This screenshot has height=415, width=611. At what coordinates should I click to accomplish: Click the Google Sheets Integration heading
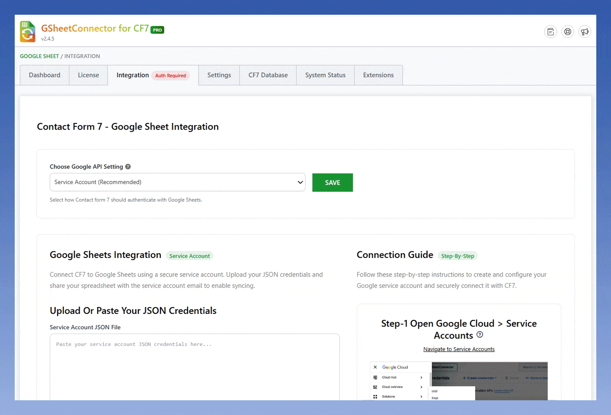pyautogui.click(x=105, y=255)
